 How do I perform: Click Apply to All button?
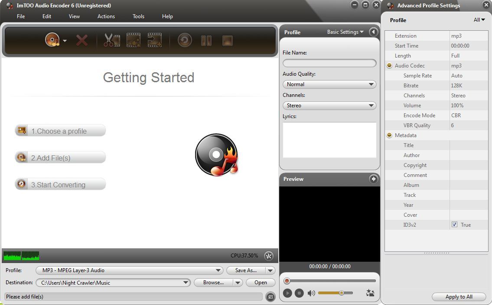[x=459, y=296]
